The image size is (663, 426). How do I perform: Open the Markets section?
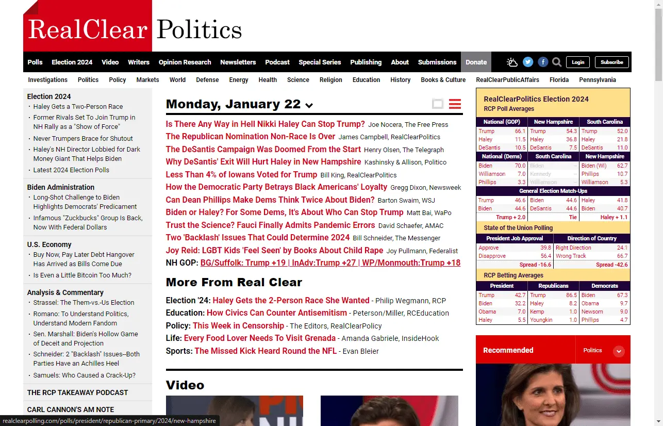click(x=148, y=80)
